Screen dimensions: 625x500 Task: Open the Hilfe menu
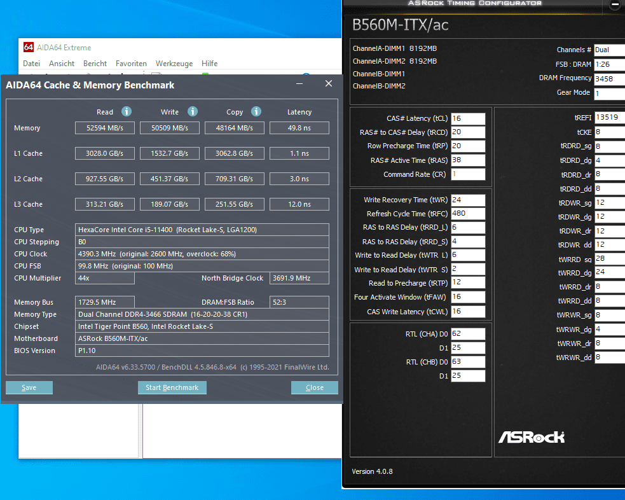[209, 64]
